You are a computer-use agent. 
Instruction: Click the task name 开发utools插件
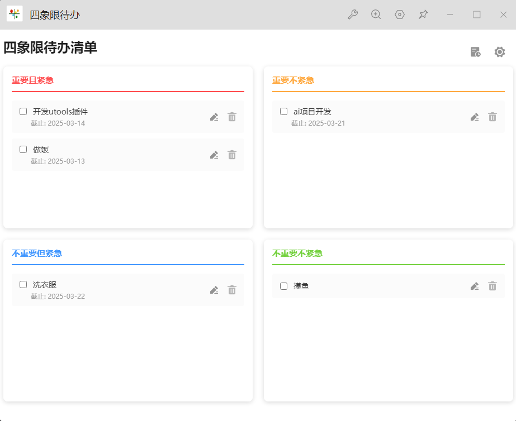coord(60,112)
